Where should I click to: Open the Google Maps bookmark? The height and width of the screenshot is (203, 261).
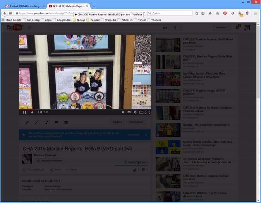(62, 20)
